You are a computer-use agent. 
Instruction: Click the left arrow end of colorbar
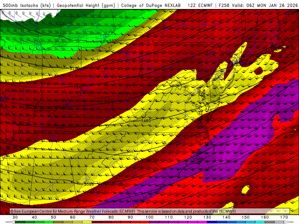point(10,222)
